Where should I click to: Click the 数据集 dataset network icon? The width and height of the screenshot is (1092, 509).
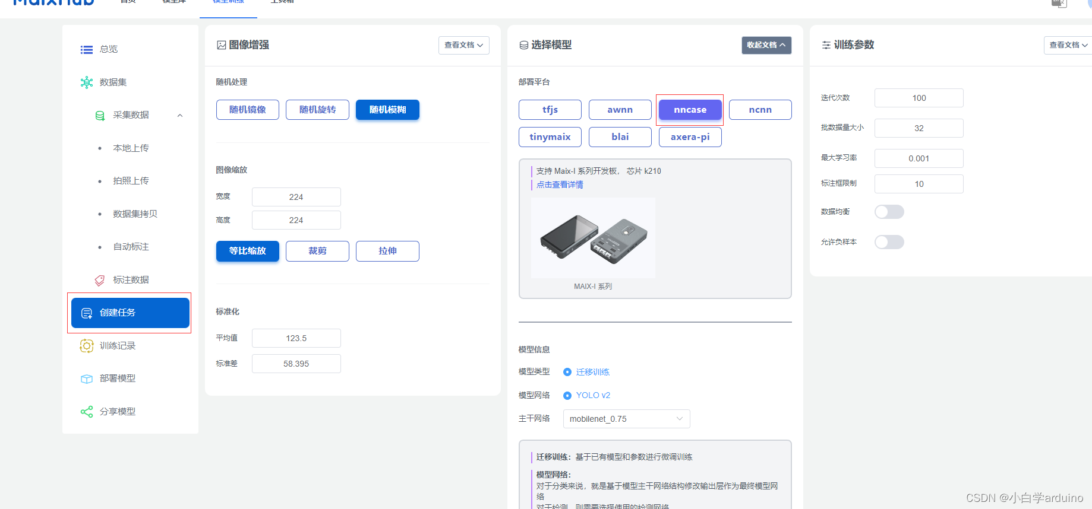pos(87,82)
